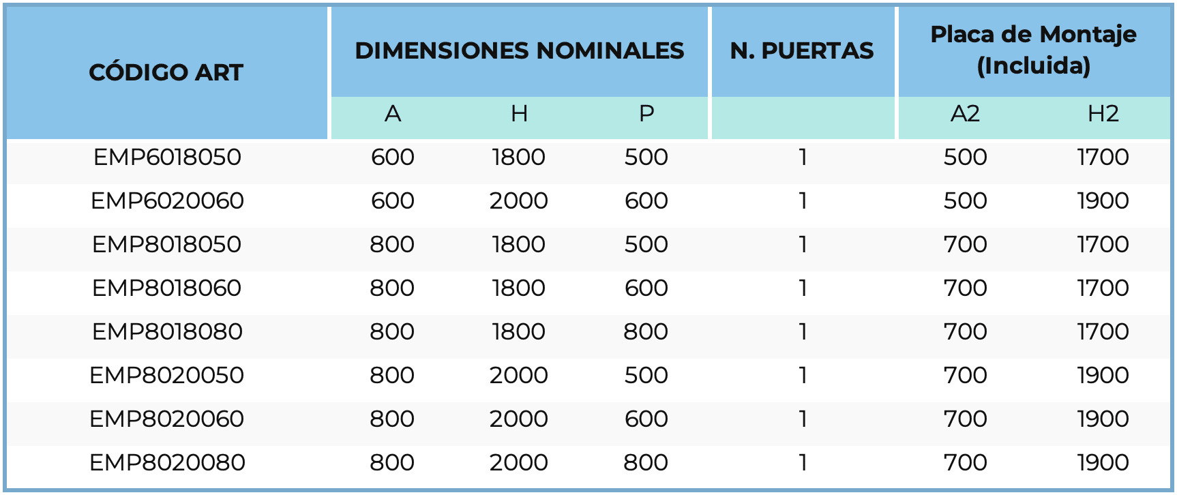Click the H2 sub-header
Screen dimensions: 1177x495
click(1103, 114)
